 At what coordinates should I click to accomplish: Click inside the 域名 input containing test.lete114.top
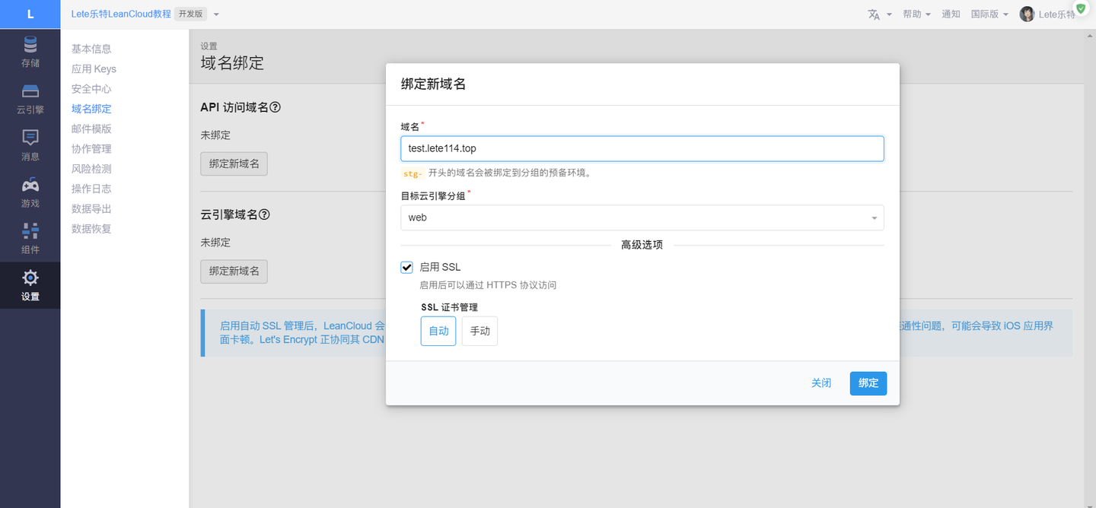(642, 148)
